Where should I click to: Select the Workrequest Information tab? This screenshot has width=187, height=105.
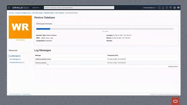(44, 24)
